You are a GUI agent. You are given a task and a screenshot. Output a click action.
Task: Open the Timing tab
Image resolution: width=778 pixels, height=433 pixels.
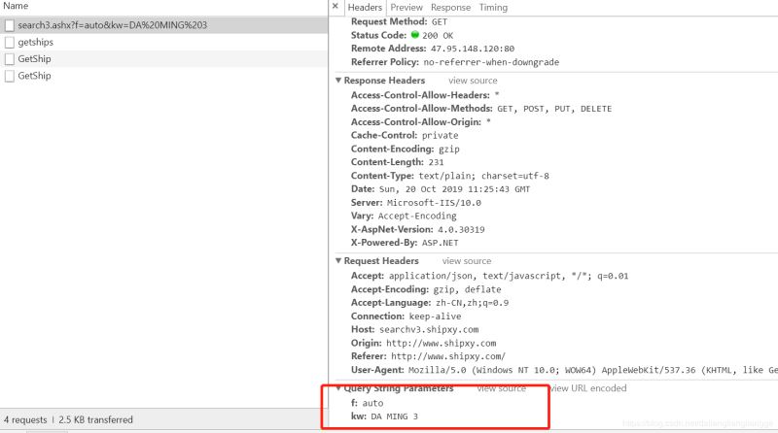[493, 8]
